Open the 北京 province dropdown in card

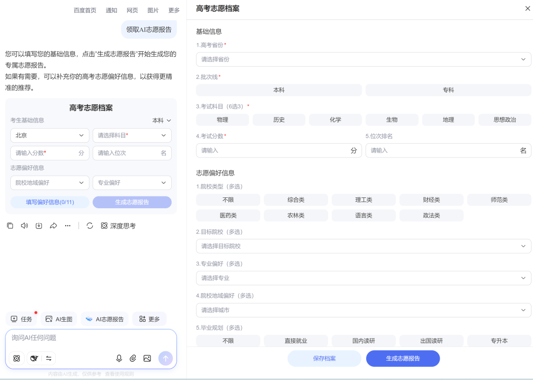pyautogui.click(x=50, y=135)
